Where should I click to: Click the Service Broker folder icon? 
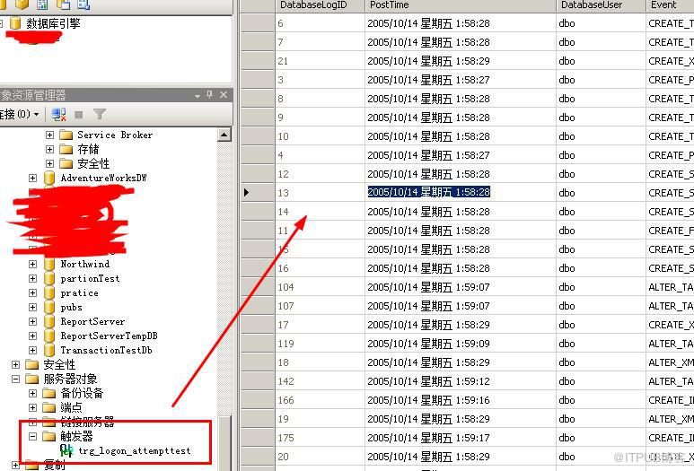(x=66, y=135)
